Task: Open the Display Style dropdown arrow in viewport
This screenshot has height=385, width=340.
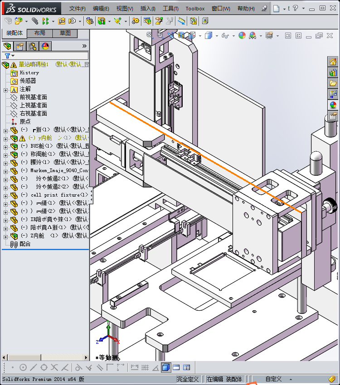Action: (217, 36)
